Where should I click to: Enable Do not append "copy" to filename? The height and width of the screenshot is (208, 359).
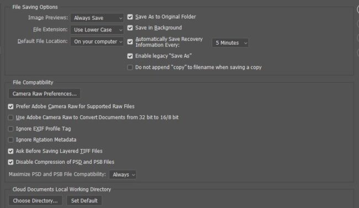coord(130,67)
